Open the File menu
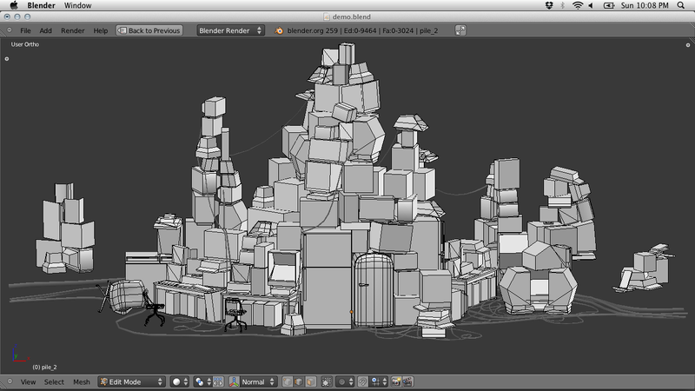 25,30
